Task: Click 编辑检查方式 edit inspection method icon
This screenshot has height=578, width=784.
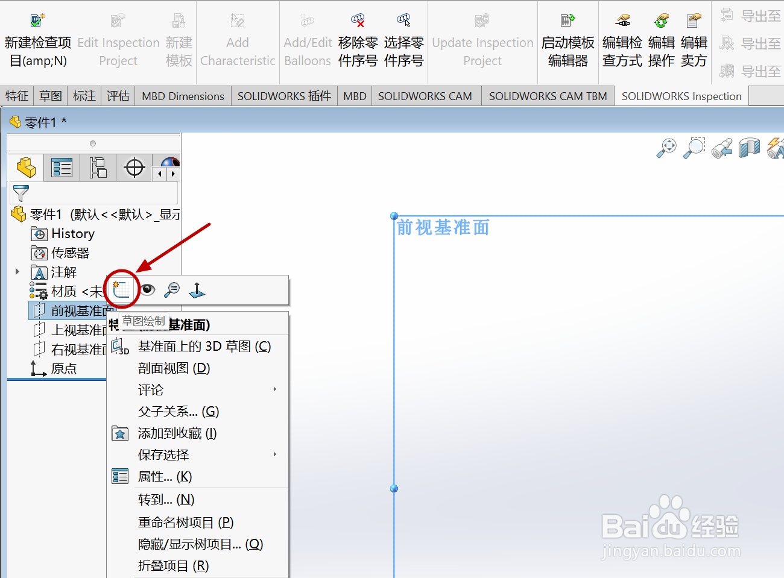Action: tap(622, 20)
